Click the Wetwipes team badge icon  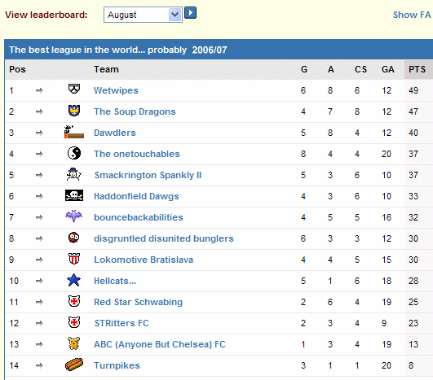click(x=74, y=89)
